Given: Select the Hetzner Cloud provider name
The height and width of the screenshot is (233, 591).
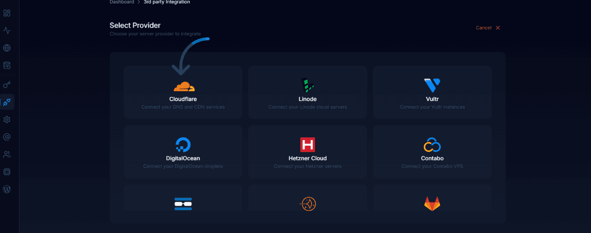Looking at the screenshot, I should pyautogui.click(x=308, y=158).
